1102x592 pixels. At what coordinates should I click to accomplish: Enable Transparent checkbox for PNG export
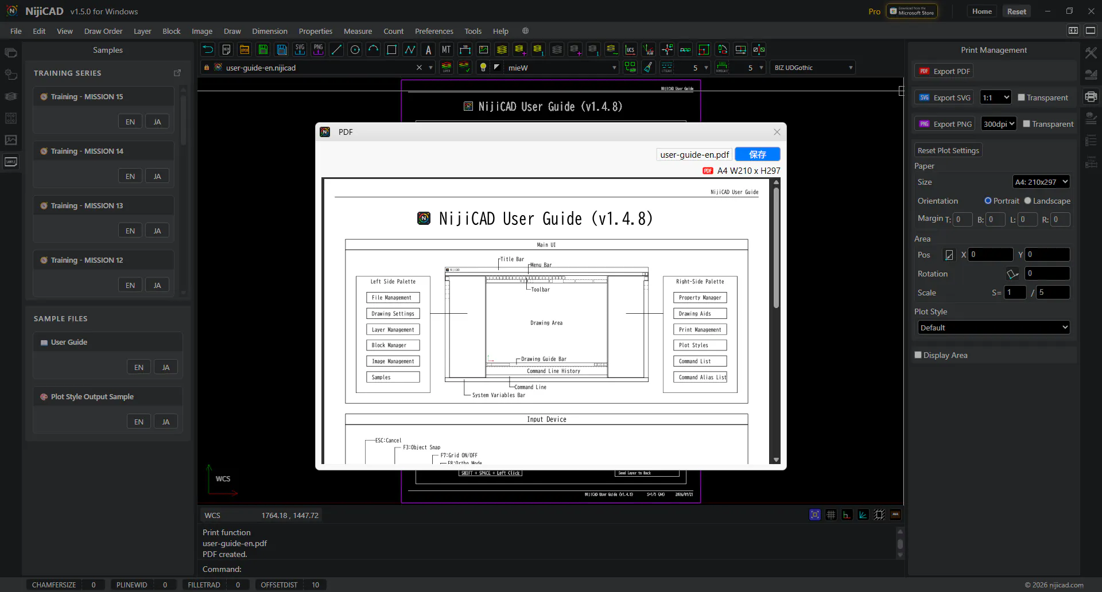(1026, 124)
